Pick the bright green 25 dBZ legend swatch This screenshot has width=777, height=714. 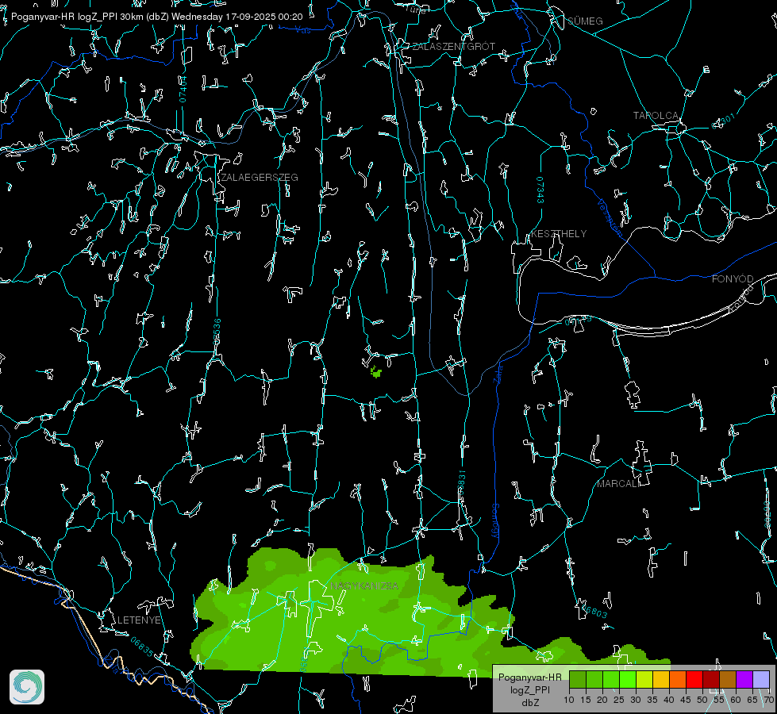coord(628,679)
